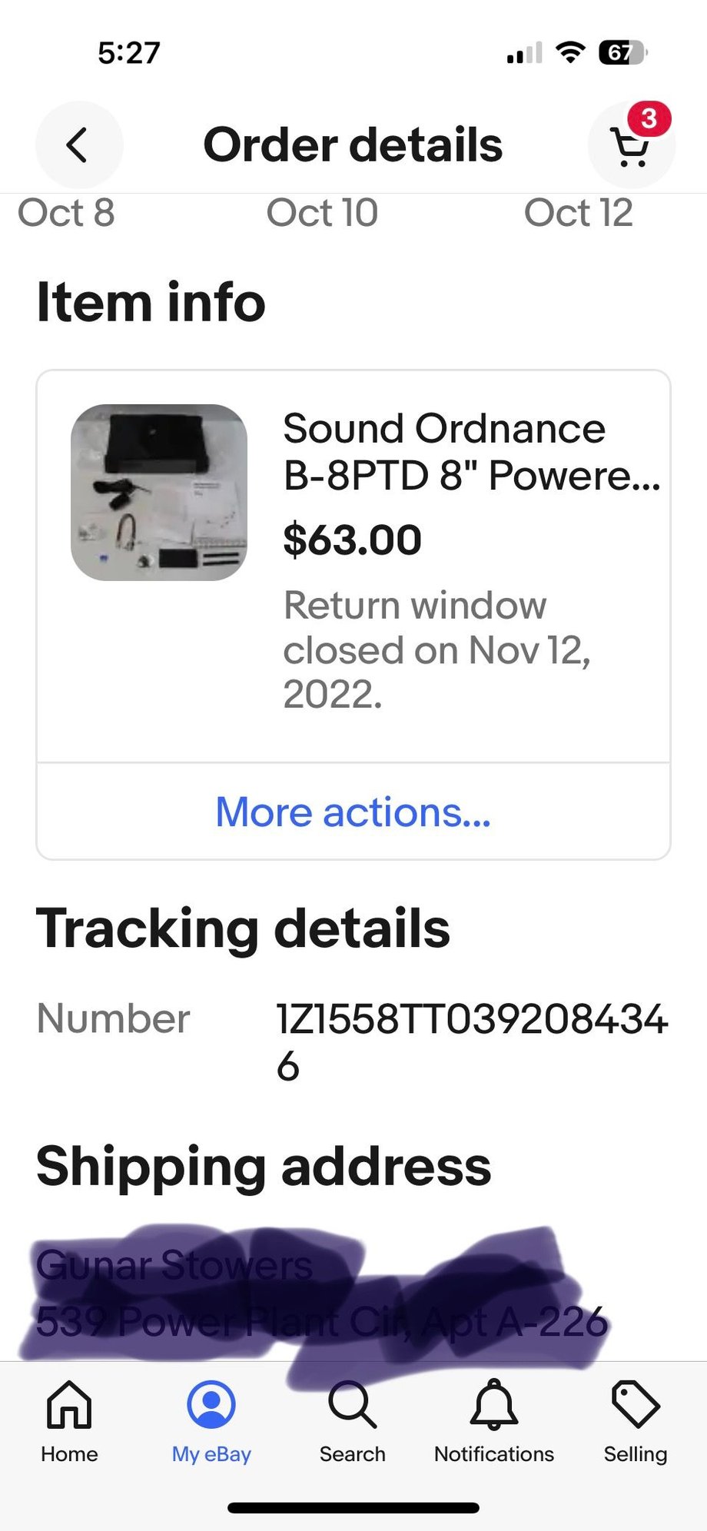Open the shopping cart
The height and width of the screenshot is (1531, 707).
click(629, 148)
